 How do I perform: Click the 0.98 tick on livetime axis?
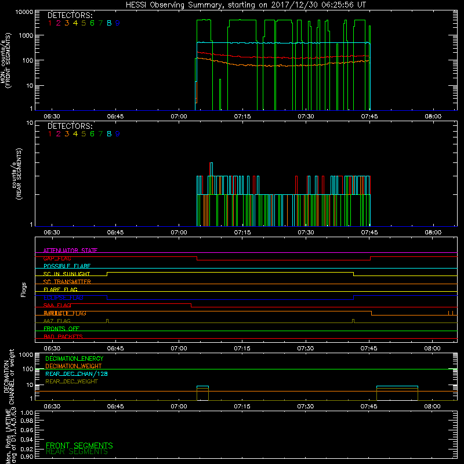[x=27, y=421]
